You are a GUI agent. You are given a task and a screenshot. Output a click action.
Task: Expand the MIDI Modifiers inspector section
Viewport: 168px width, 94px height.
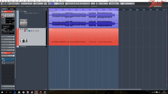click(x=8, y=48)
